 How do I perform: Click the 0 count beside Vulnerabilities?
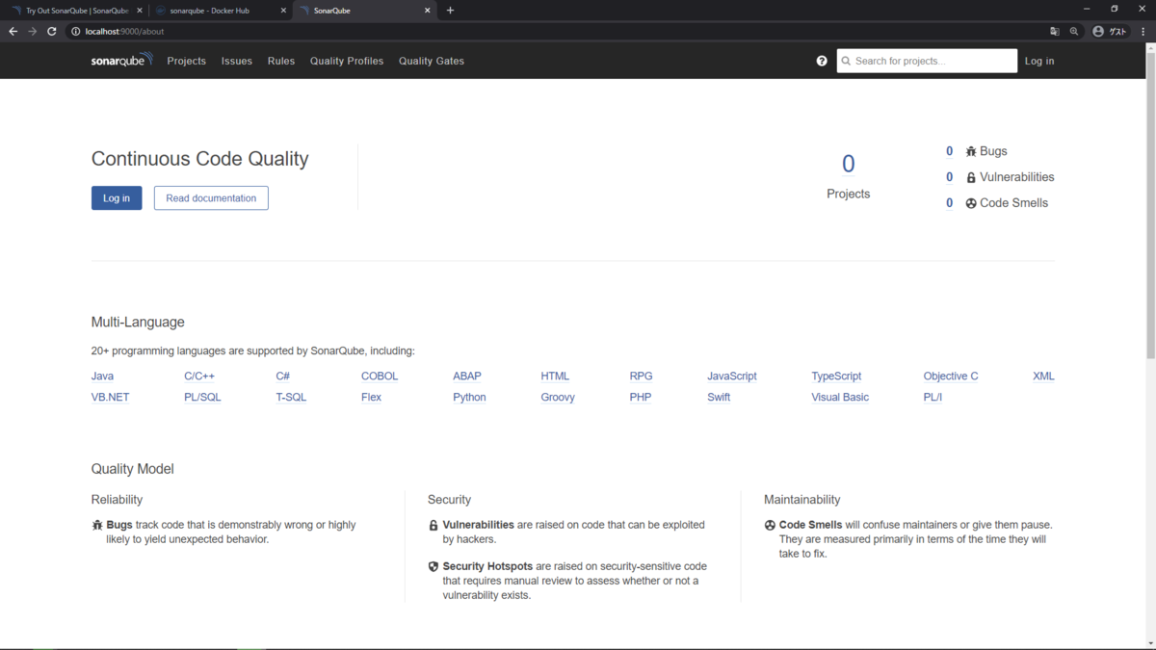tap(949, 177)
